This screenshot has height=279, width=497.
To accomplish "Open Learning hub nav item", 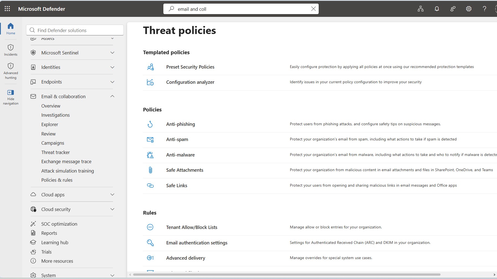I will pyautogui.click(x=55, y=243).
